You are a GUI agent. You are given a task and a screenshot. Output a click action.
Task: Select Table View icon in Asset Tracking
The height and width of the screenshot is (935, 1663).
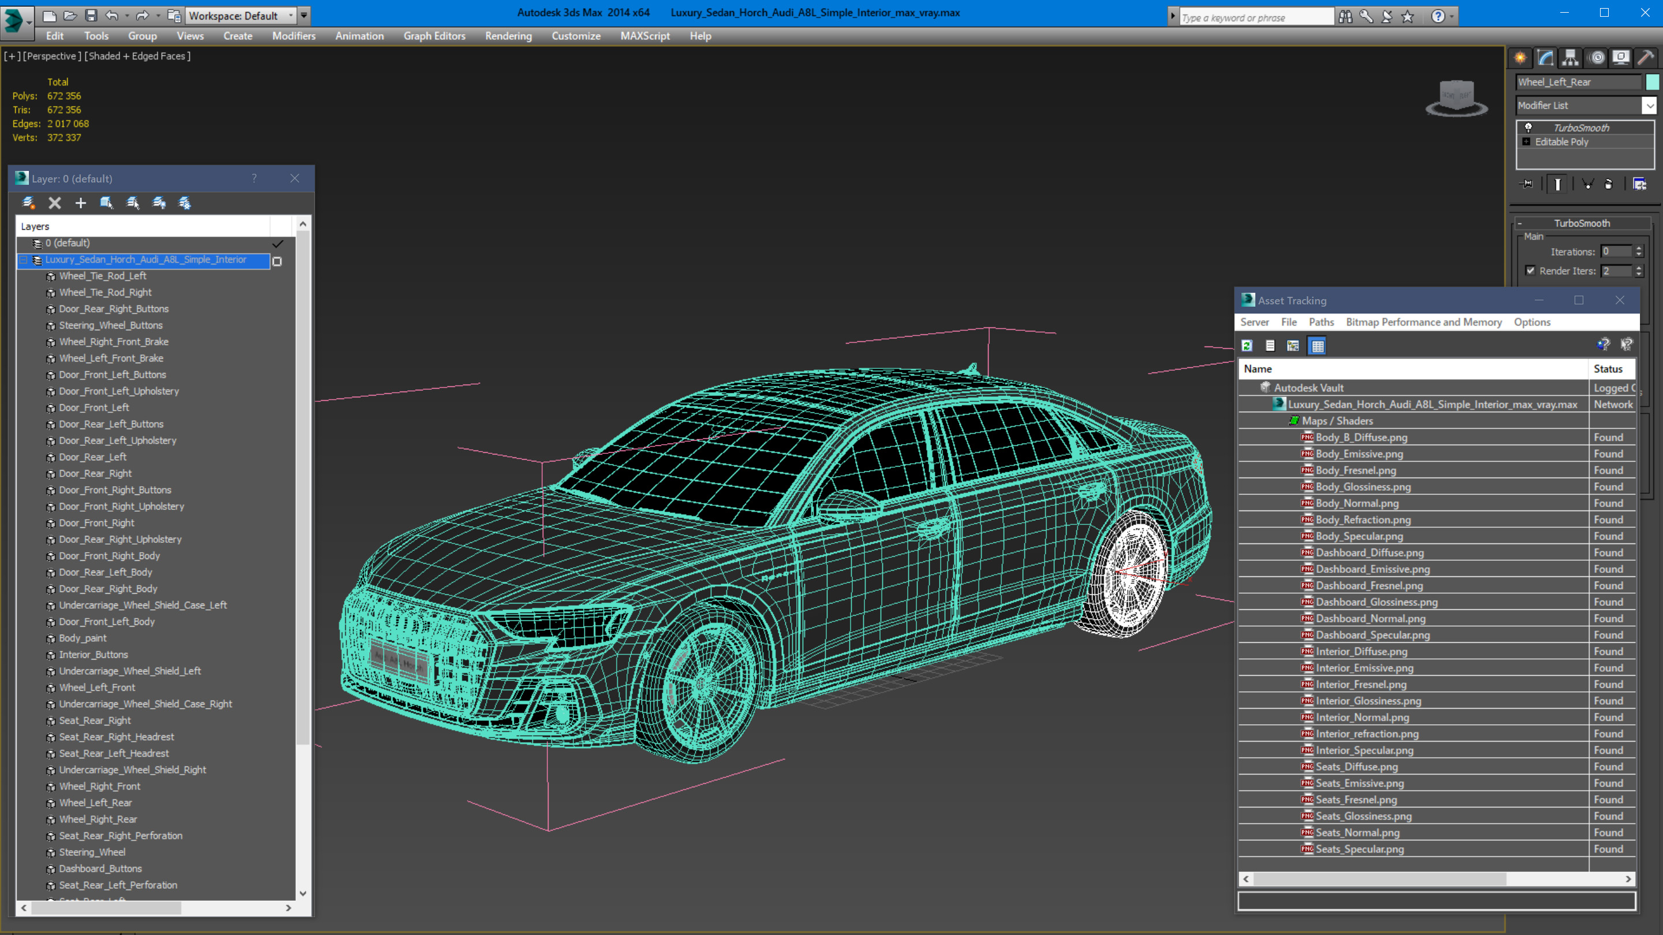click(1317, 345)
